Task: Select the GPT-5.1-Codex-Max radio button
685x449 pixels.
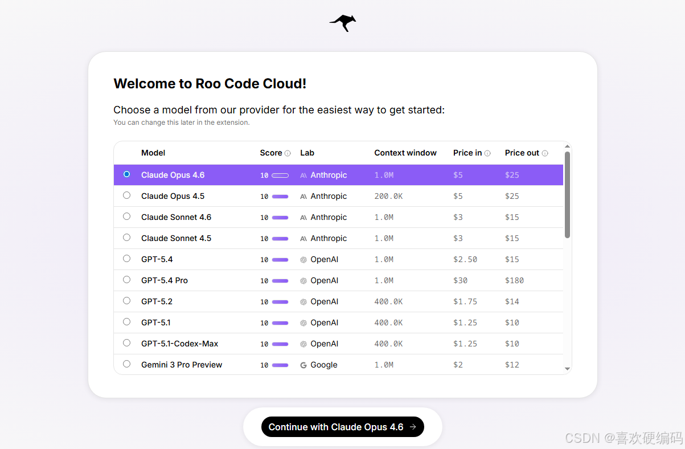Action: pyautogui.click(x=126, y=343)
